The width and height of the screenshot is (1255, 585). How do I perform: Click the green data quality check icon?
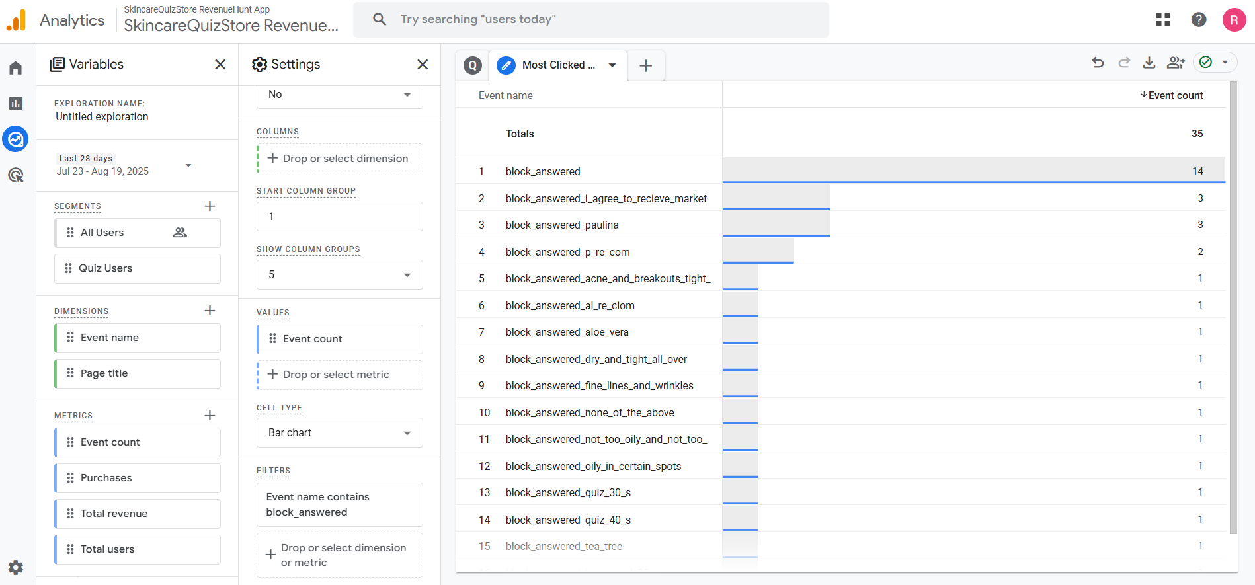1206,62
